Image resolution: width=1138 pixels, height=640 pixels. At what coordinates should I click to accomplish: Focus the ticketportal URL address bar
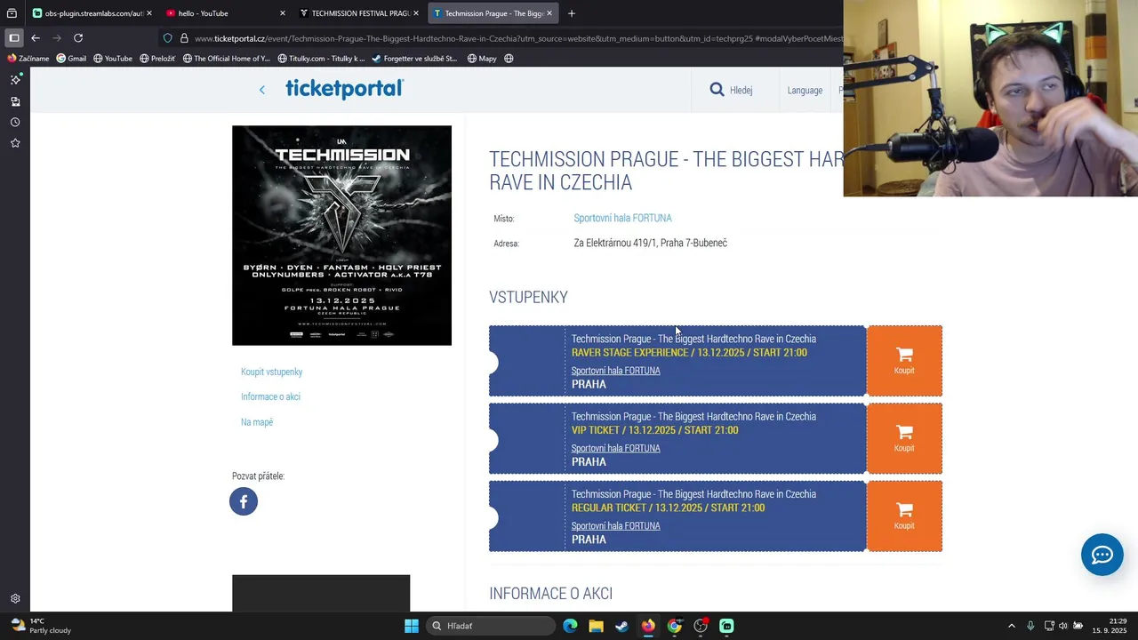[x=518, y=38]
